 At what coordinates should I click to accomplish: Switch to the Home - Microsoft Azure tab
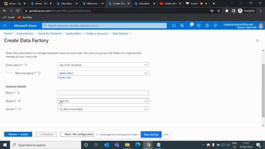pos(41,4)
